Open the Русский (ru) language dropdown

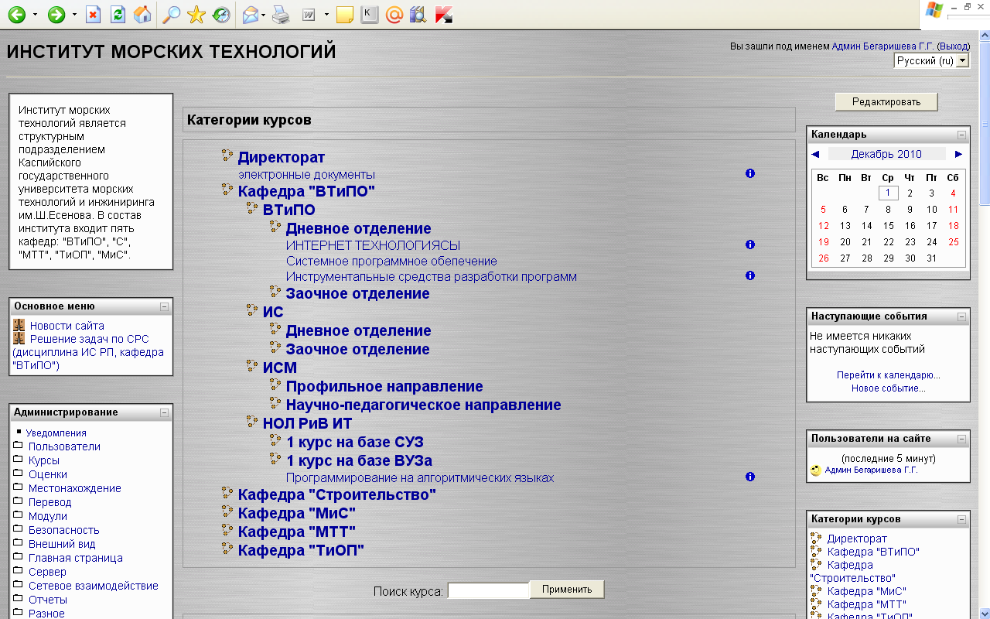pos(932,60)
